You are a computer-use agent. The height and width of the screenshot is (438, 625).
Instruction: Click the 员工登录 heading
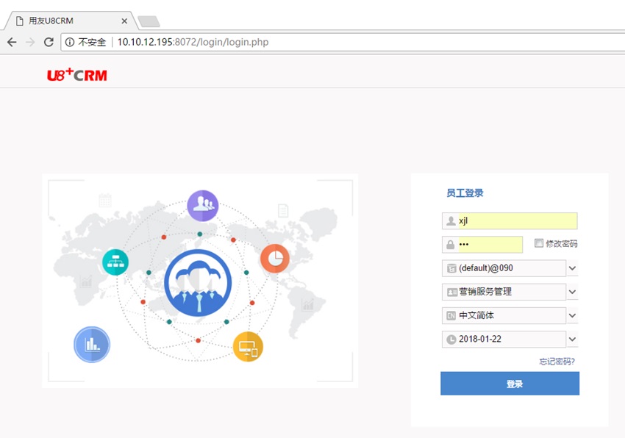click(465, 193)
